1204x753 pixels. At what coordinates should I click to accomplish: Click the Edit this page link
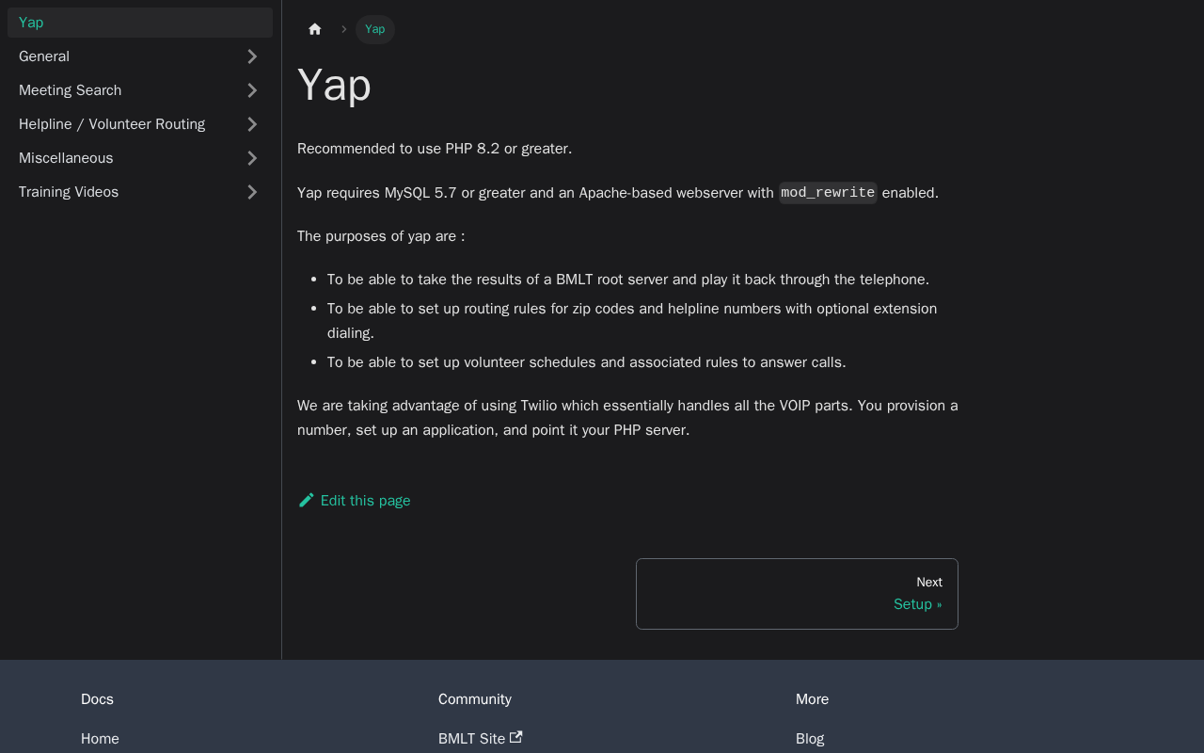click(x=365, y=501)
